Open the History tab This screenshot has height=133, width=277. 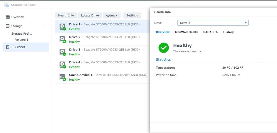tap(229, 32)
